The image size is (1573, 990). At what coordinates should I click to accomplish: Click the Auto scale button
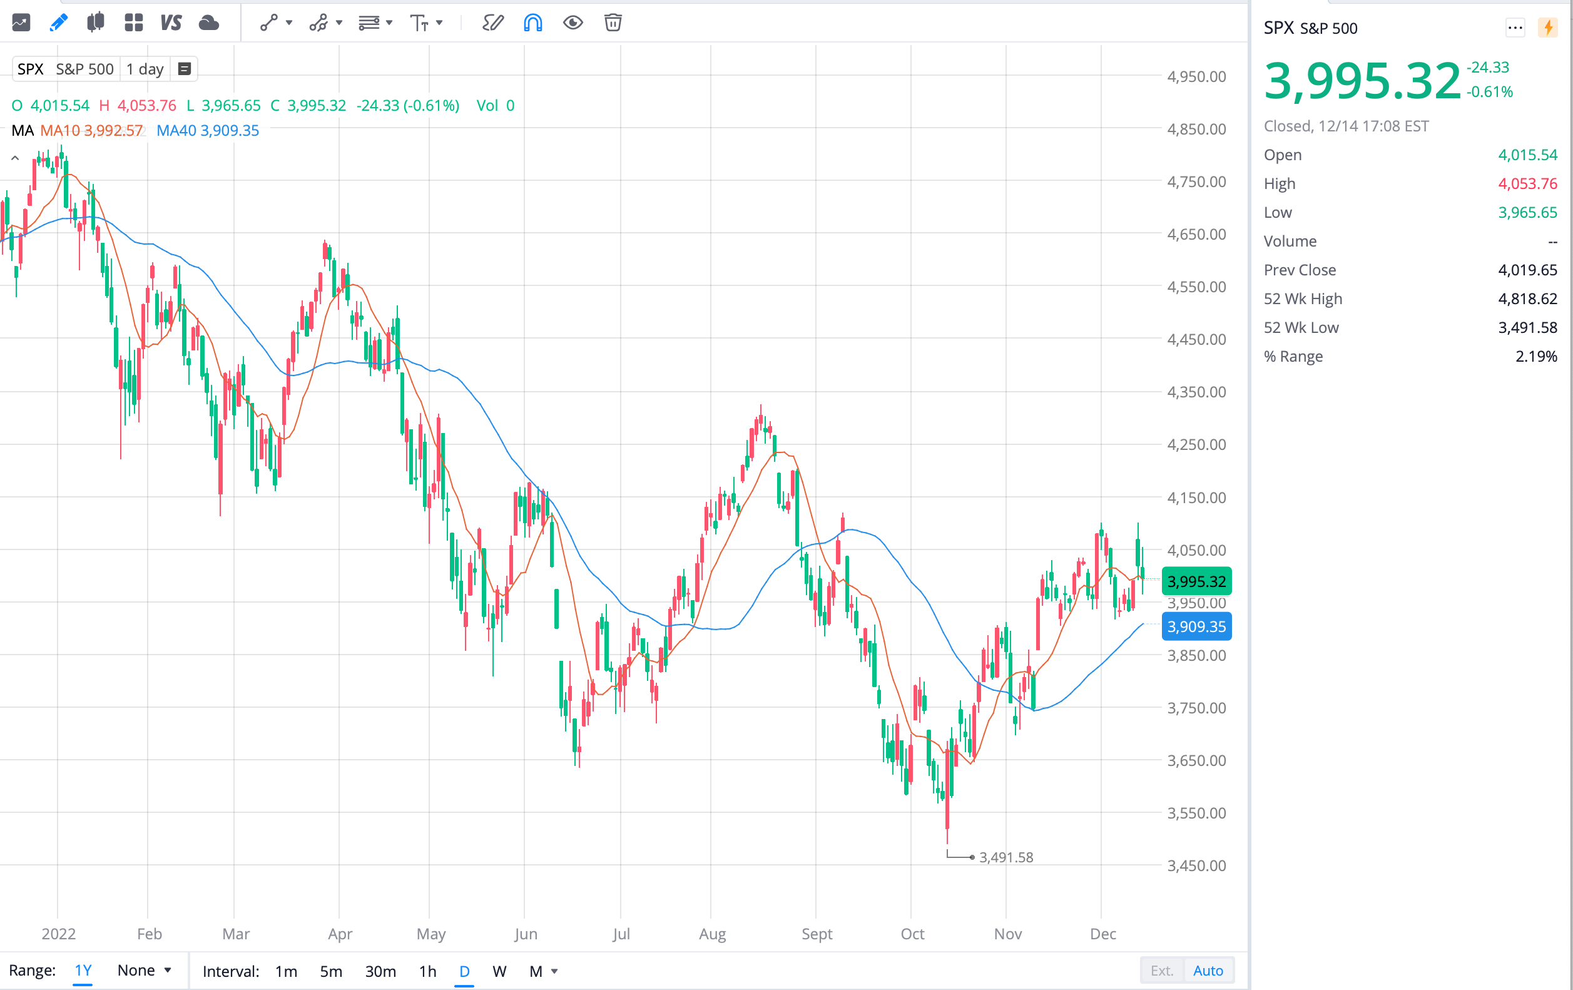click(1208, 971)
